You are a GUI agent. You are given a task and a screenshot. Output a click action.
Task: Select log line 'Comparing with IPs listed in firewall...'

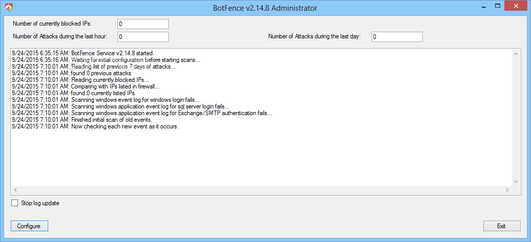[x=86, y=86]
